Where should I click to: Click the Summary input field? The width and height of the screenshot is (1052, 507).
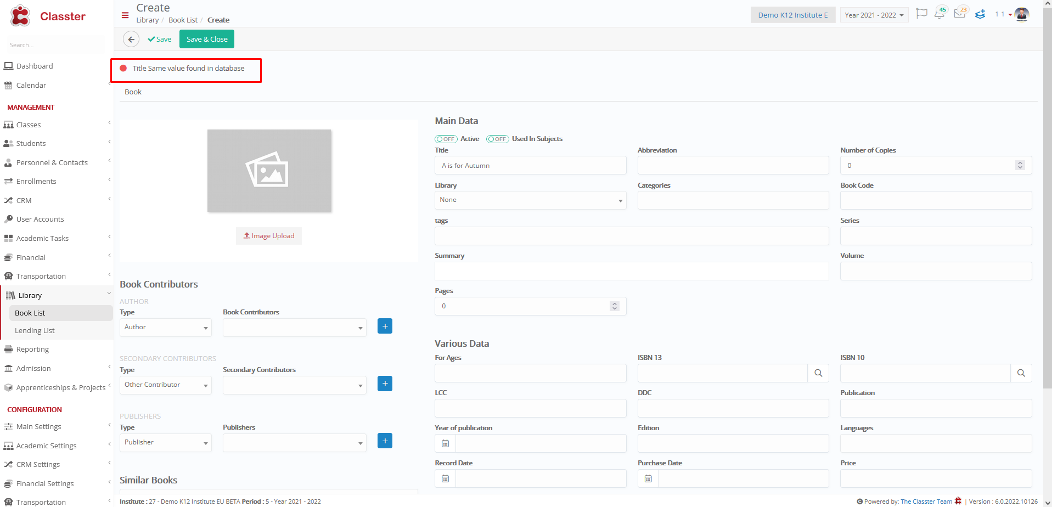click(632, 271)
